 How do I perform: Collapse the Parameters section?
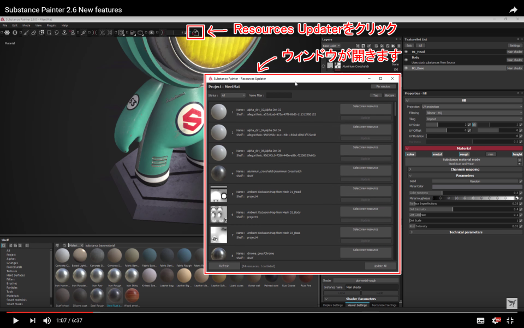465,175
